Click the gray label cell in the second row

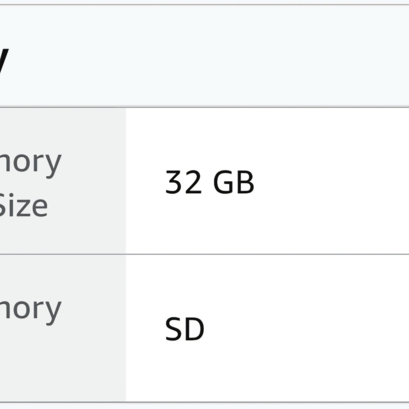pyautogui.click(x=63, y=328)
